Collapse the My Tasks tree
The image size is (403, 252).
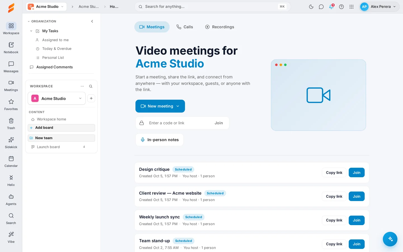(x=31, y=31)
